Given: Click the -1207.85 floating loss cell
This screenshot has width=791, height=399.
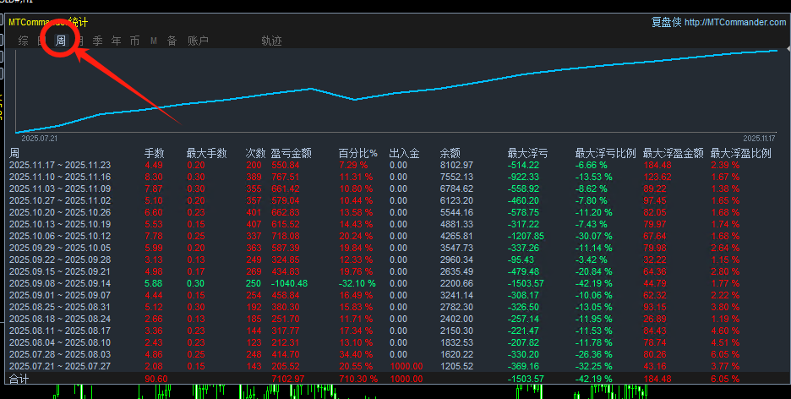Looking at the screenshot, I should [526, 236].
